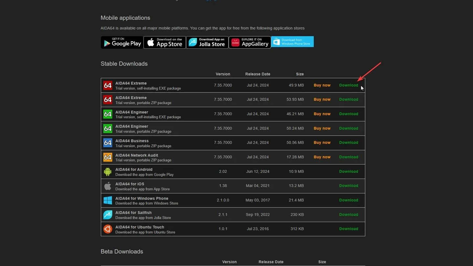Click the Apple logo for AIDA64 iOS
This screenshot has height=266, width=473.
coord(108,186)
